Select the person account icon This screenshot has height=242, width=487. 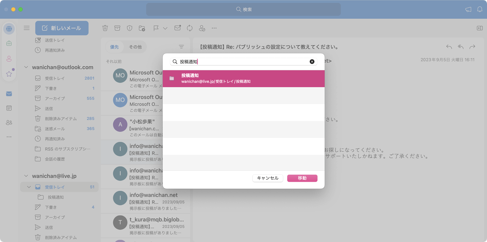[9, 59]
